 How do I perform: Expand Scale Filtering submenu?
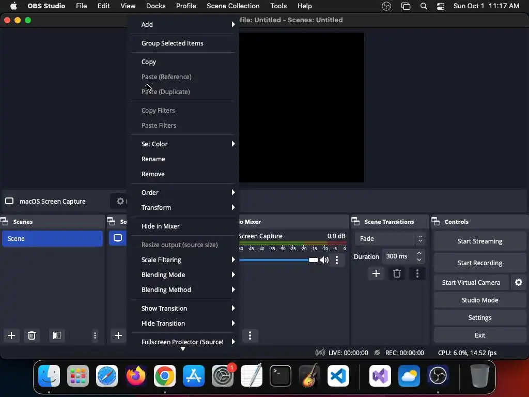point(183,259)
